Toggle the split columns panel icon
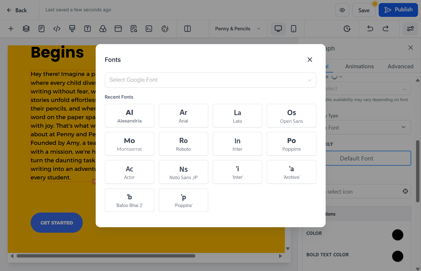Image resolution: width=421 pixels, height=271 pixels. [187, 29]
